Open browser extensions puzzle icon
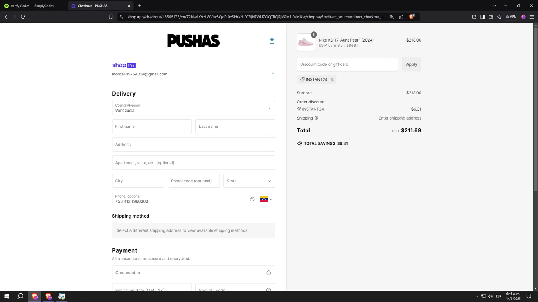 [x=474, y=17]
